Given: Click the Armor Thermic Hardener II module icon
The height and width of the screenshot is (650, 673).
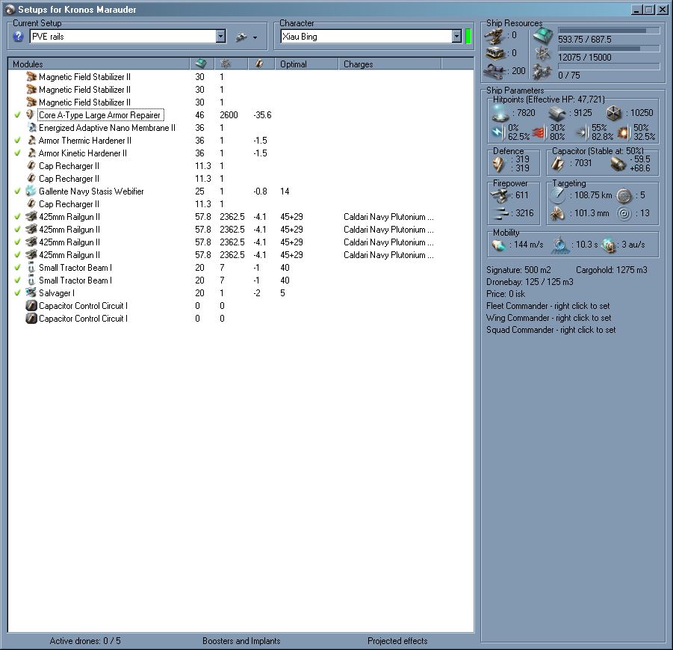Looking at the screenshot, I should [31, 140].
